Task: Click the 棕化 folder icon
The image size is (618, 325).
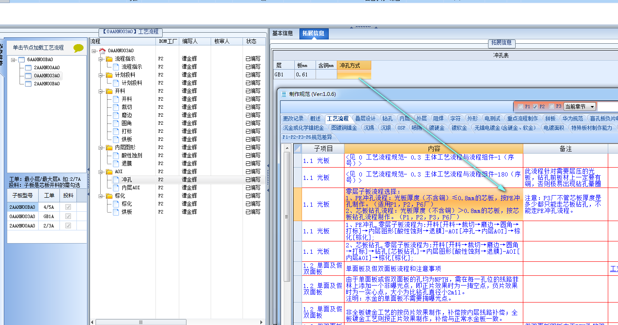Action: [109, 196]
